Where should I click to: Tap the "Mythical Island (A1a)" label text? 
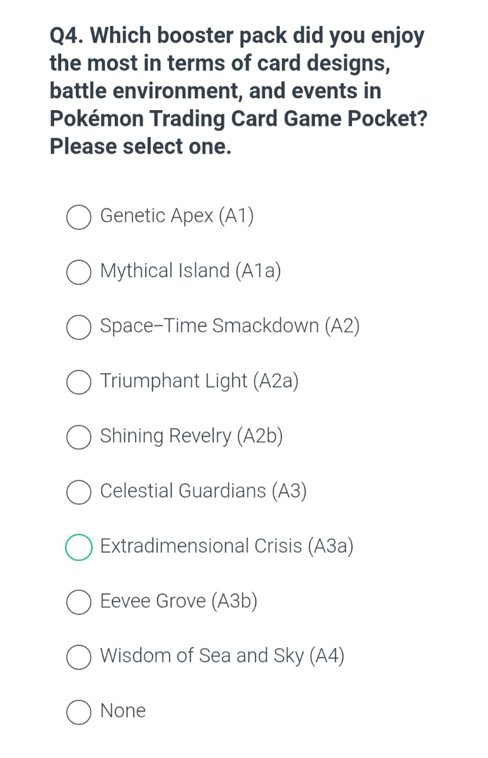tap(190, 271)
